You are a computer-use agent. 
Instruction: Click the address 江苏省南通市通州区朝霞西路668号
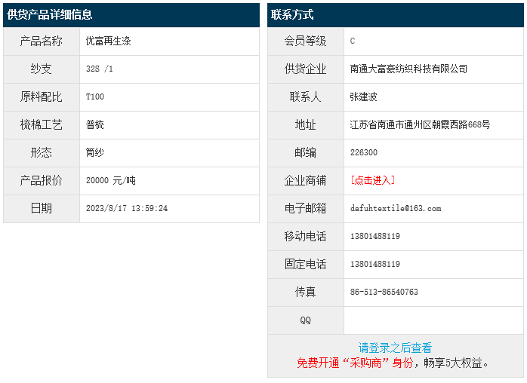tap(420, 124)
